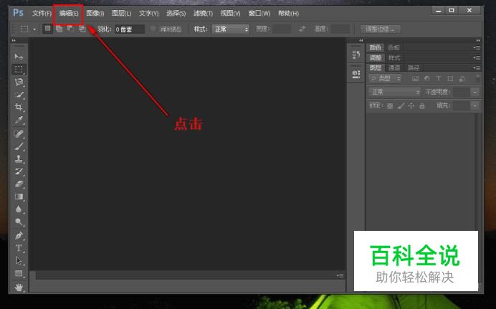
Task: Open the 不透明度 opacity dropdown arrow
Action: [474, 92]
